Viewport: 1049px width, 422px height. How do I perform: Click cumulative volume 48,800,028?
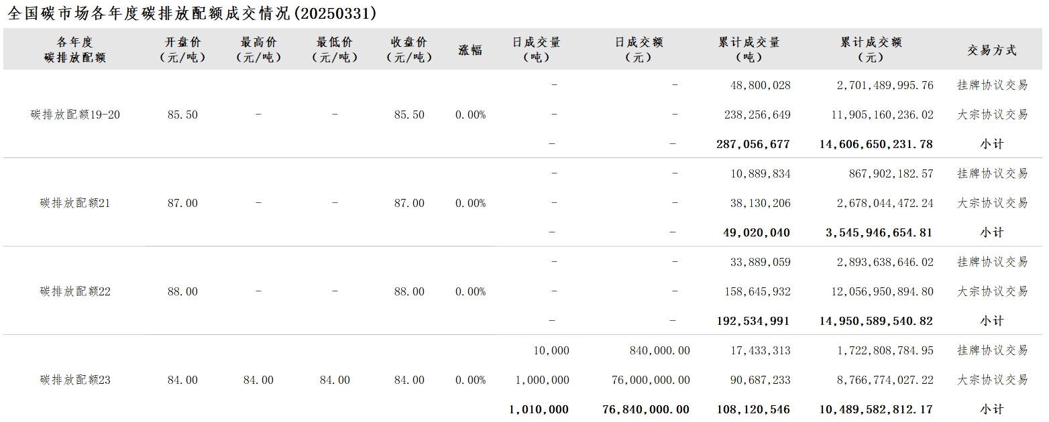tap(761, 85)
